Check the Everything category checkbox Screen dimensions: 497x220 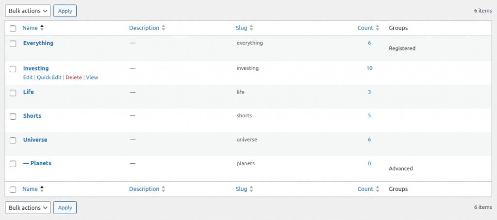coord(13,44)
